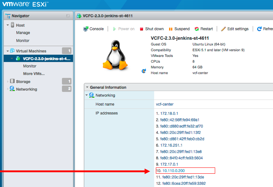Click the Ubuntu Linux (64-bit) Guest OS value
Screen dimensions: 273x187
[x=209, y=44]
